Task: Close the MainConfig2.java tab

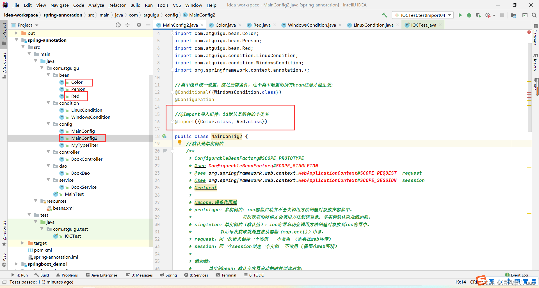Action: (202, 25)
